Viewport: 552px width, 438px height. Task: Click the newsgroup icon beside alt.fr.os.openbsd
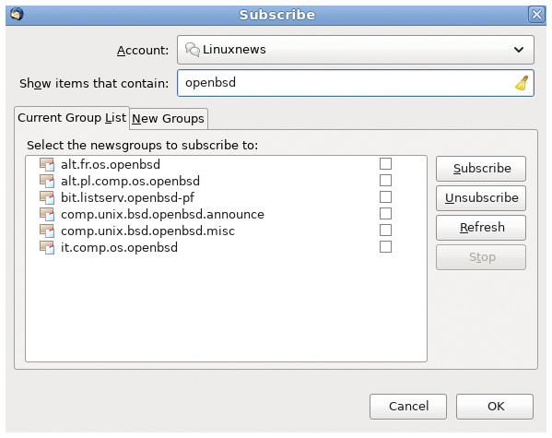(x=47, y=164)
